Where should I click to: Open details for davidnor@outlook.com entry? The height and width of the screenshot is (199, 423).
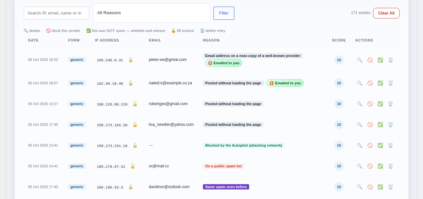pyautogui.click(x=360, y=187)
